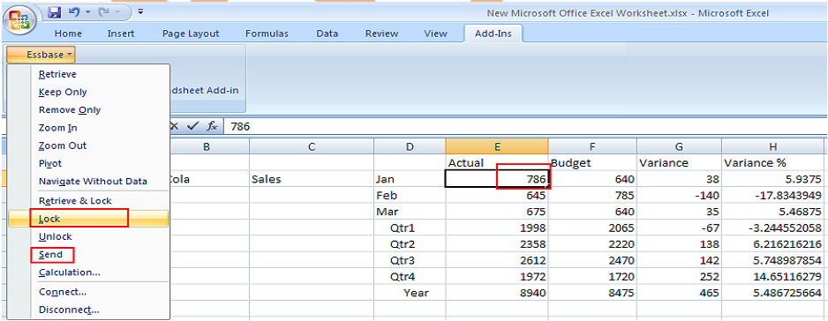Viewport: 828px width, 321px height.
Task: Collapse the Essbase dropdown menu button
Action: [41, 55]
